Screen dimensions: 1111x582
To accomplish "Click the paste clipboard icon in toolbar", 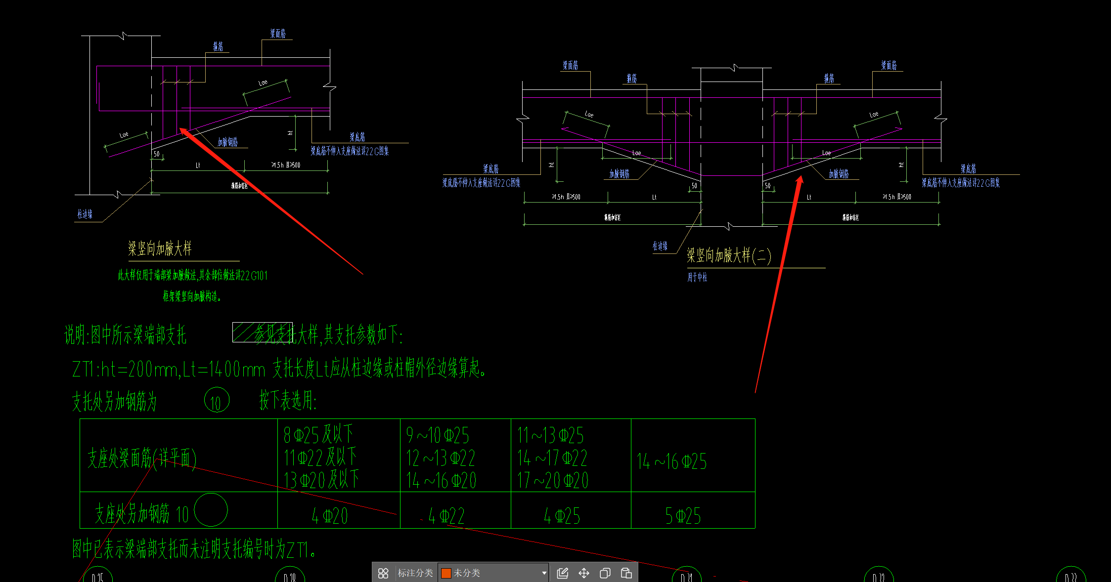I will pyautogui.click(x=626, y=573).
